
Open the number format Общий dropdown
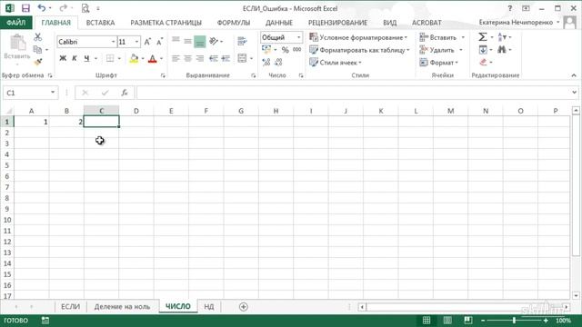click(298, 37)
